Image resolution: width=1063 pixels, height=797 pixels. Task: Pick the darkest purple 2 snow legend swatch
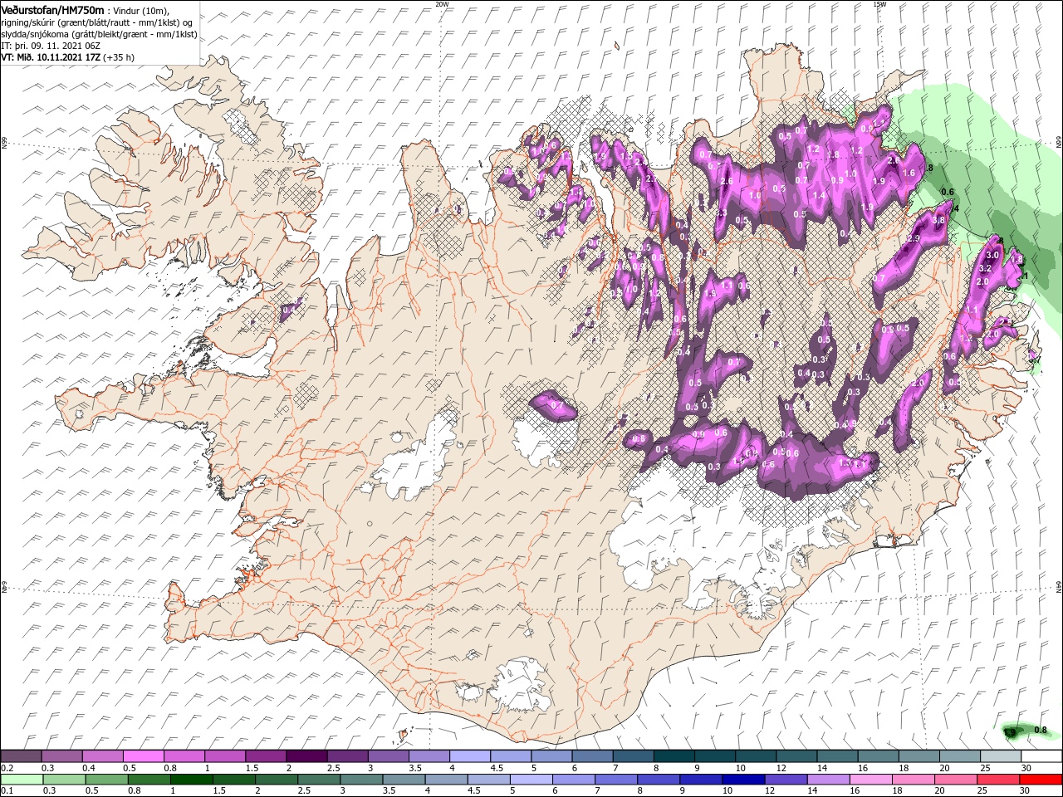point(306,756)
